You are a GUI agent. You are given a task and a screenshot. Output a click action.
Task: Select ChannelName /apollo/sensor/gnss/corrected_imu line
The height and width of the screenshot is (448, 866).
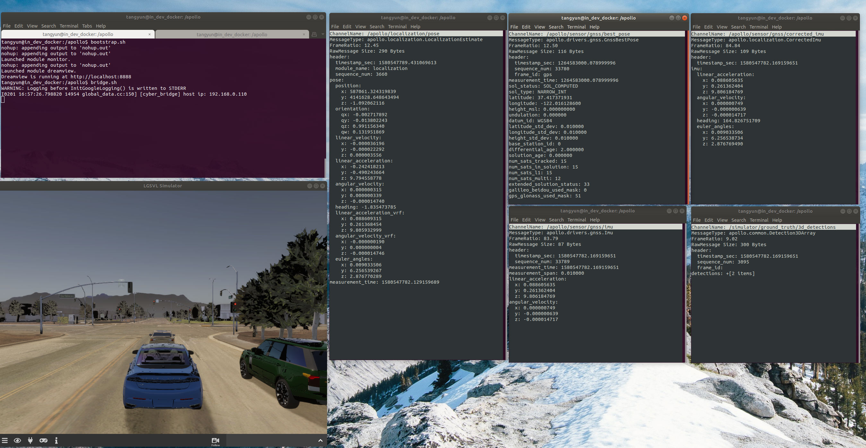773,34
